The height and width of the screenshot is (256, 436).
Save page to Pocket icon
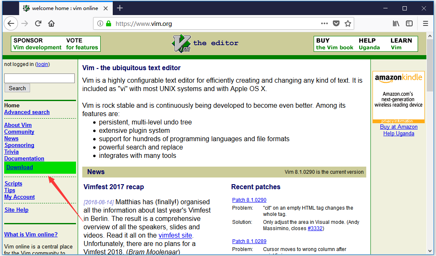pyautogui.click(x=336, y=24)
